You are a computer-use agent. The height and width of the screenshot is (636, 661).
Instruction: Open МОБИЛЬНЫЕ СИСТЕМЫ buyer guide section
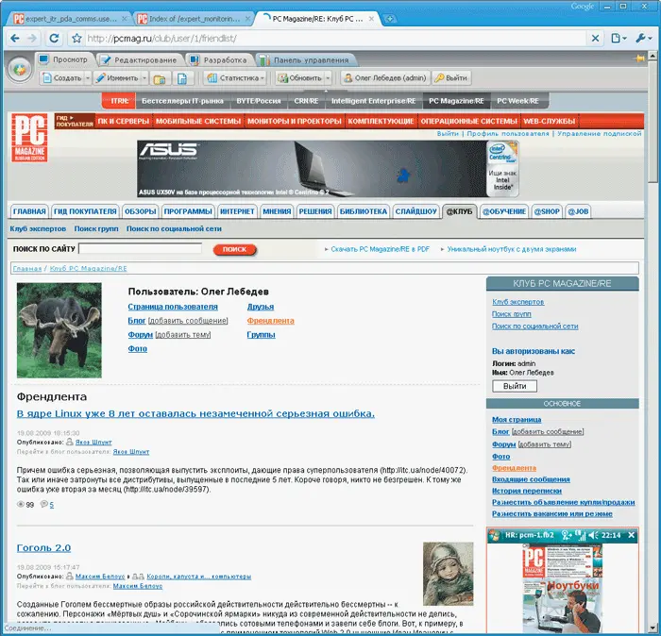click(x=198, y=122)
